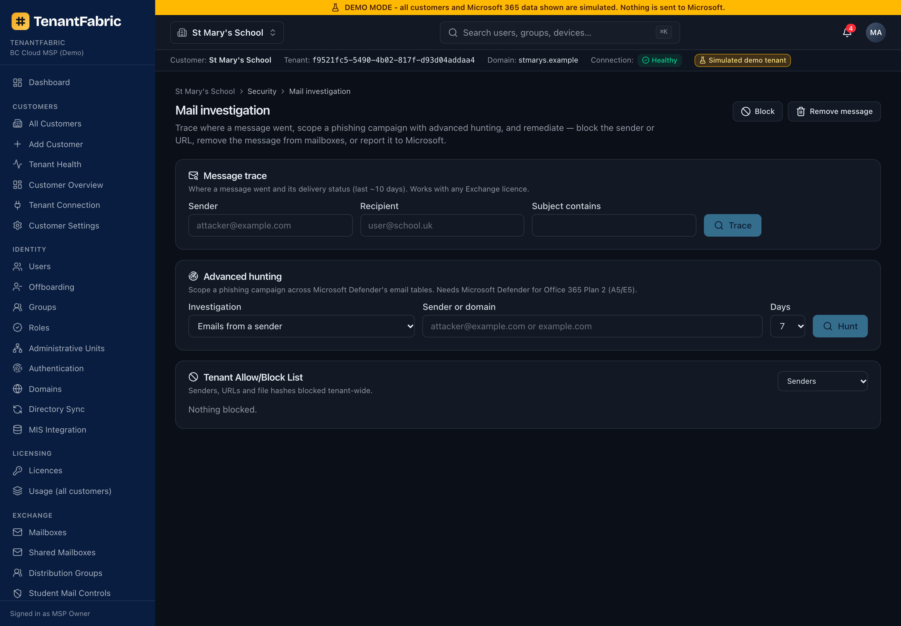Click the Security breadcrumb link
Viewport: 901px width, 626px height.
coord(262,91)
